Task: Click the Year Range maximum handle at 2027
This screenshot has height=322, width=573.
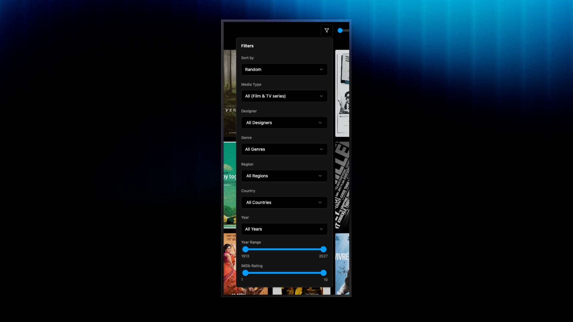Action: pyautogui.click(x=324, y=249)
